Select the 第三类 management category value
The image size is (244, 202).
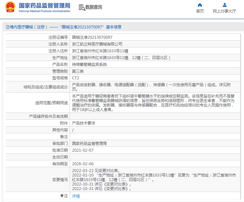(78, 71)
